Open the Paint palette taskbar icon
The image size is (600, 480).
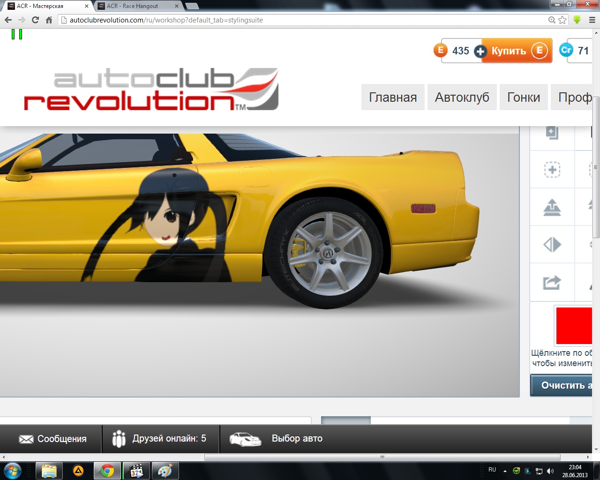click(165, 471)
